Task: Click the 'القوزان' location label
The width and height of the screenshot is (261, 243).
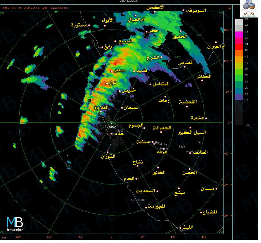Action: point(108,156)
